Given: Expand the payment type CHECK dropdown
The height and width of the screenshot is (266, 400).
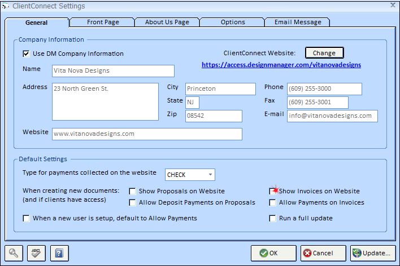Looking at the screenshot, I should click(x=210, y=175).
